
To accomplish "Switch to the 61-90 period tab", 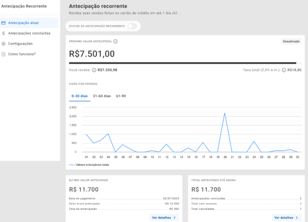I will click(x=121, y=96).
